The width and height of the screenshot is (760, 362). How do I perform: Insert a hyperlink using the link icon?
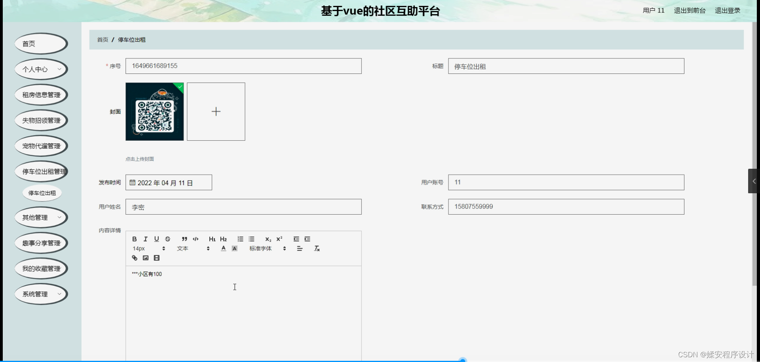click(135, 258)
